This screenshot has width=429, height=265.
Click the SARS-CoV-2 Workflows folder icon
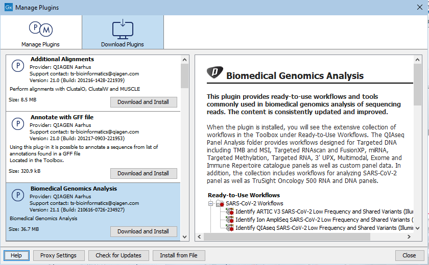point(221,203)
